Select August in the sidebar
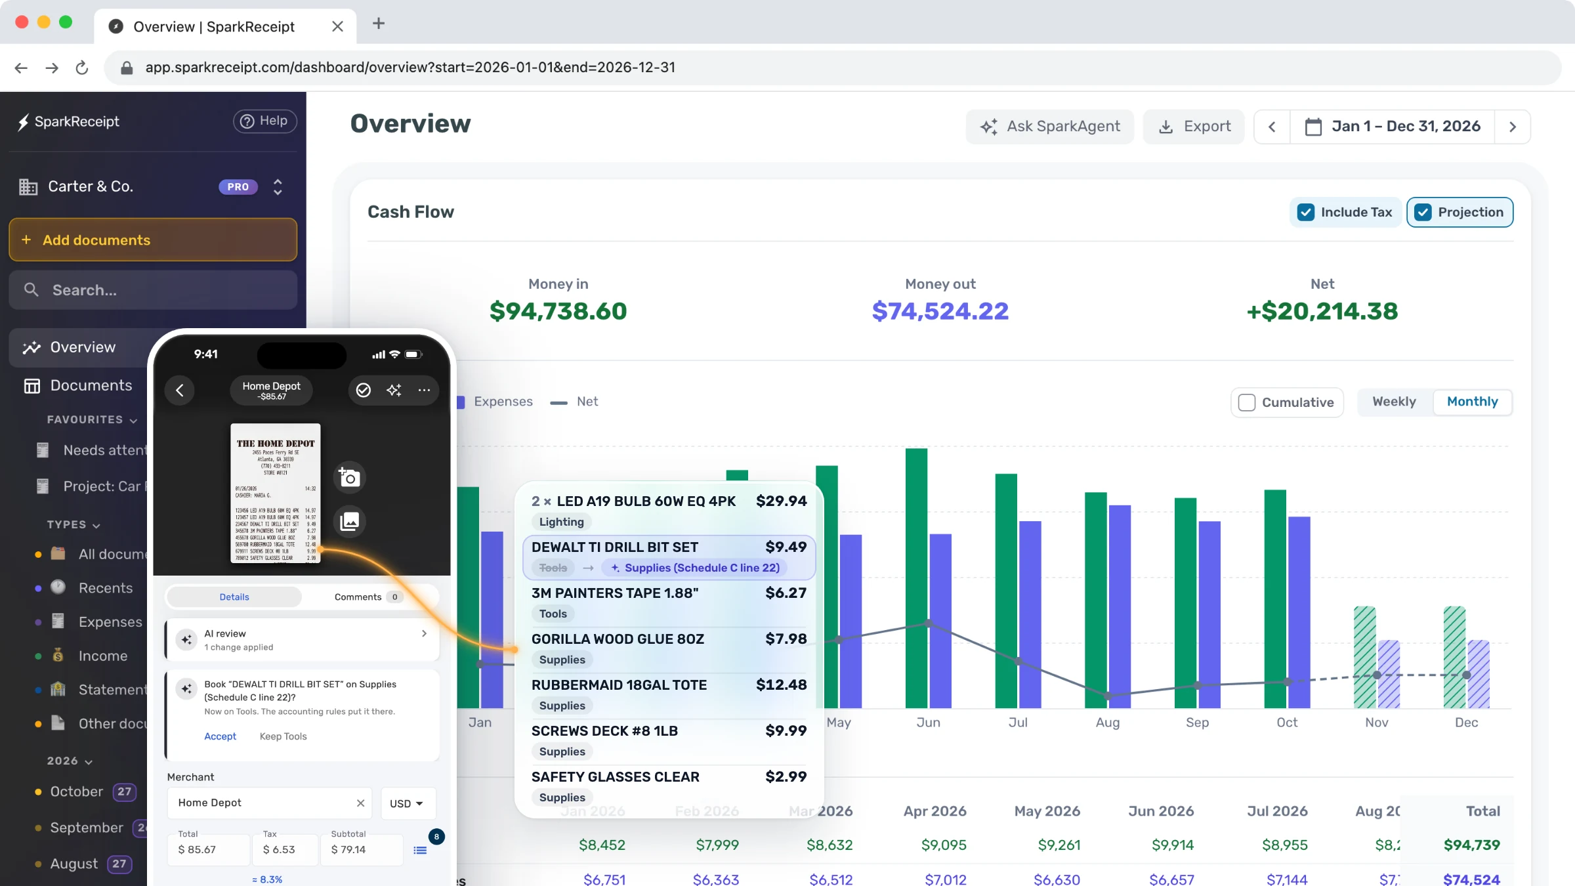 [83, 864]
